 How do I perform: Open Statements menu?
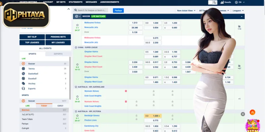[76, 2]
